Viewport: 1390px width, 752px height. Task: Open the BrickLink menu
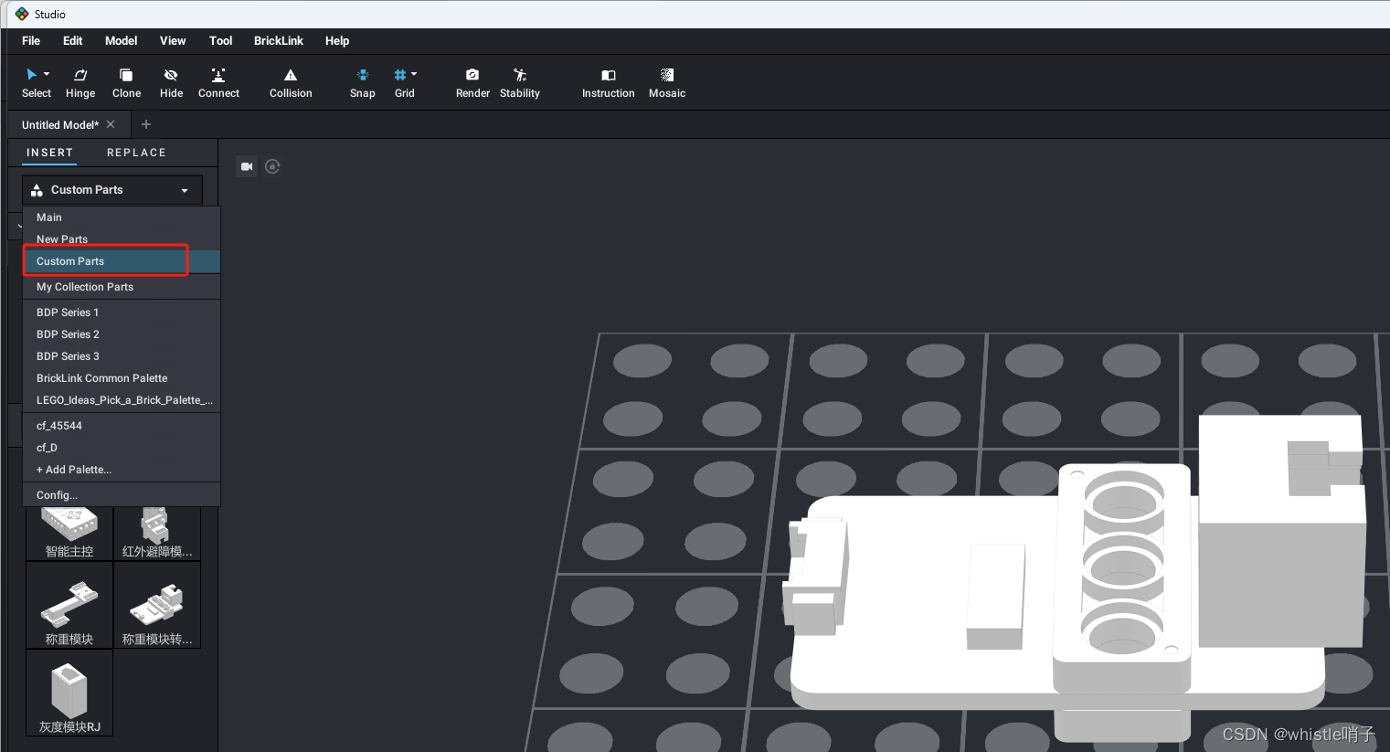279,41
